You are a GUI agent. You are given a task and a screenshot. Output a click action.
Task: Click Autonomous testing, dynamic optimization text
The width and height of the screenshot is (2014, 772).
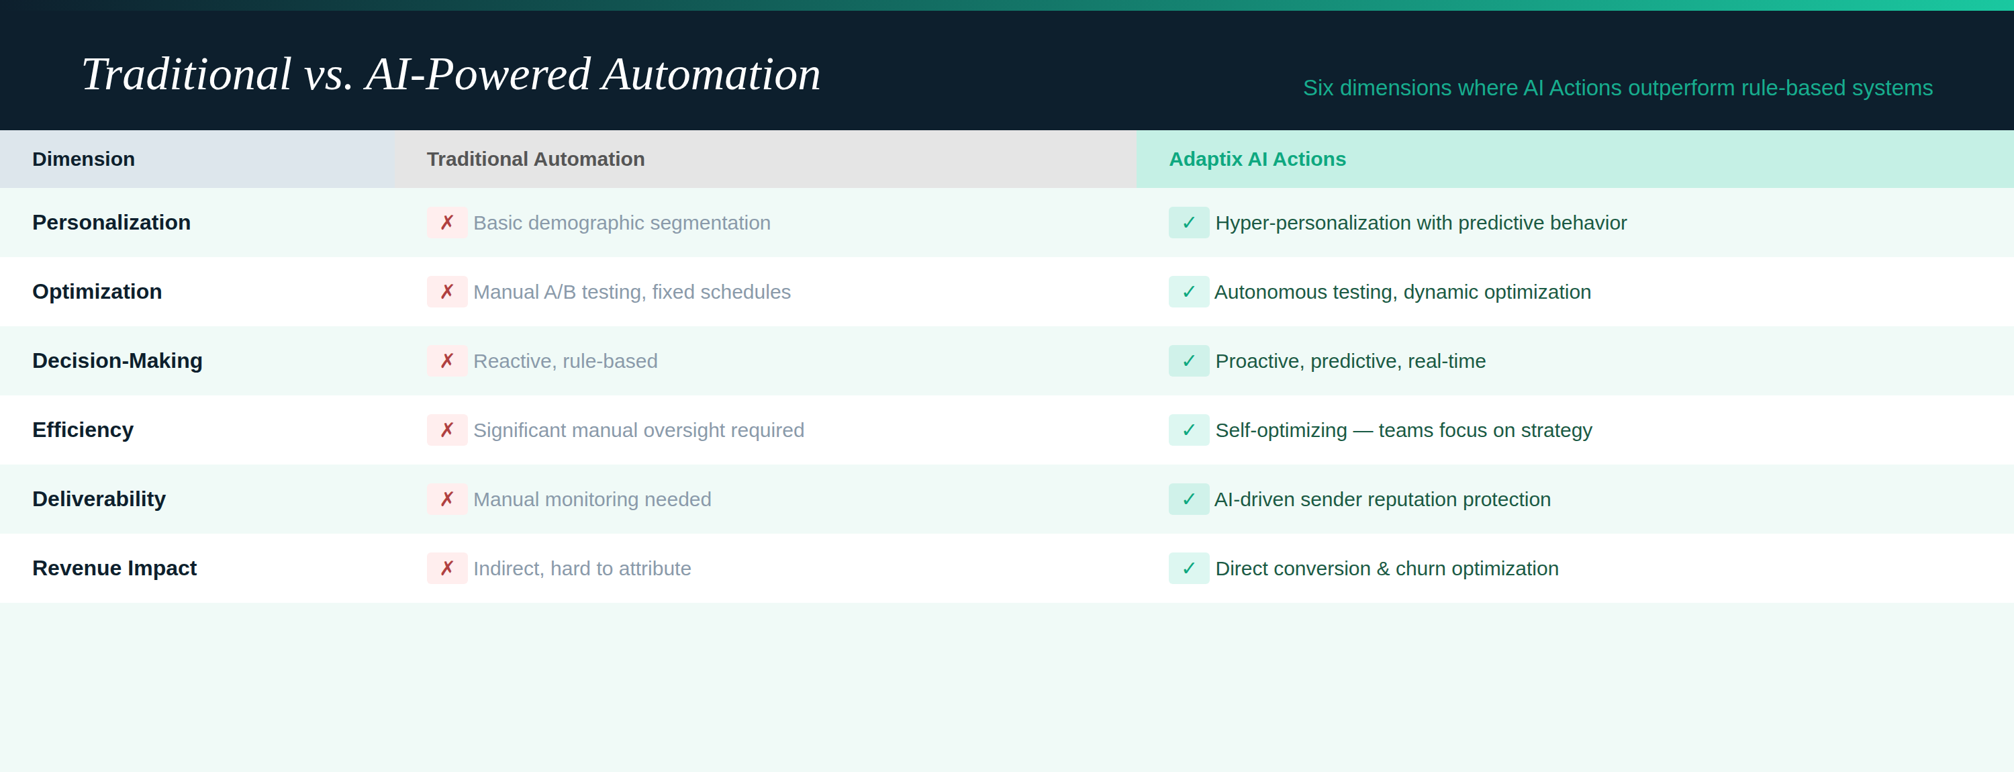1402,292
